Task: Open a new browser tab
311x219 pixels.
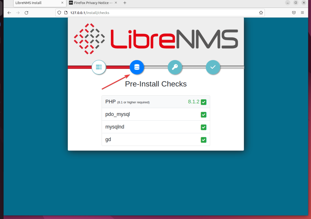Action: tap(125, 3)
